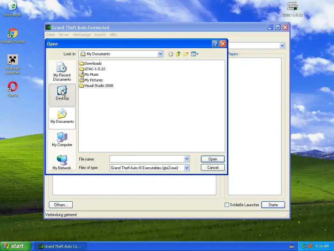
Task: Select the My Pictures folder
Action: pos(91,80)
